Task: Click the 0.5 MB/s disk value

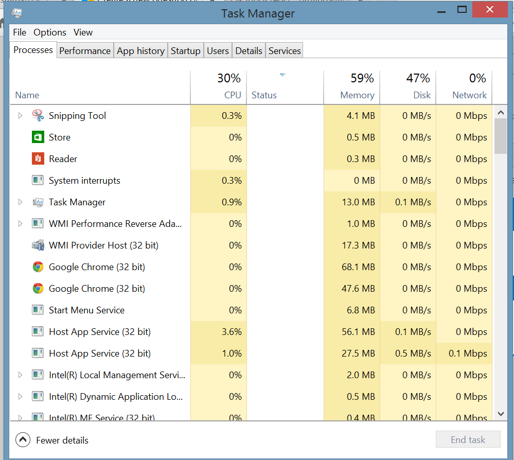Action: [x=413, y=353]
